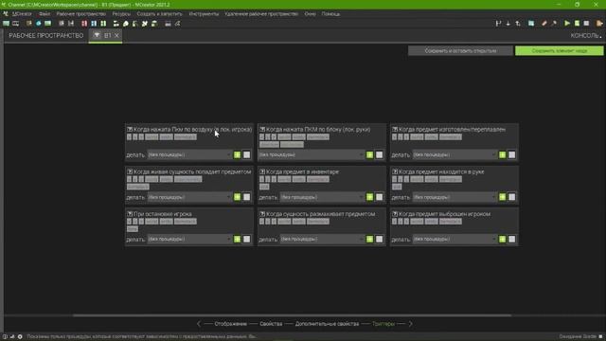
Task: Open the Помощь menu
Action: [330, 14]
